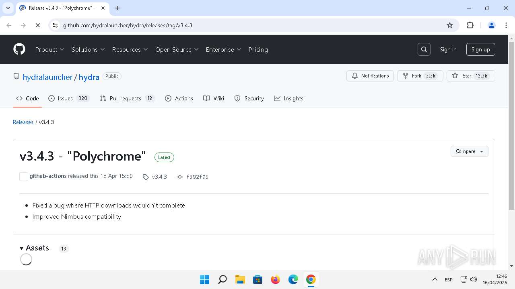The height and width of the screenshot is (289, 515).
Task: Expand the Resources menu
Action: [130, 49]
